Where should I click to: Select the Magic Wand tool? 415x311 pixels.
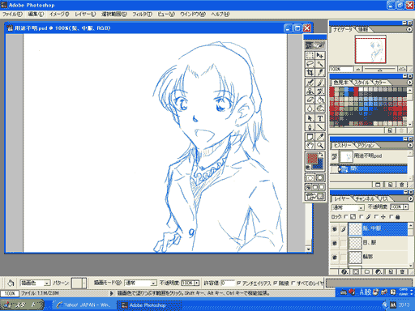point(320,64)
